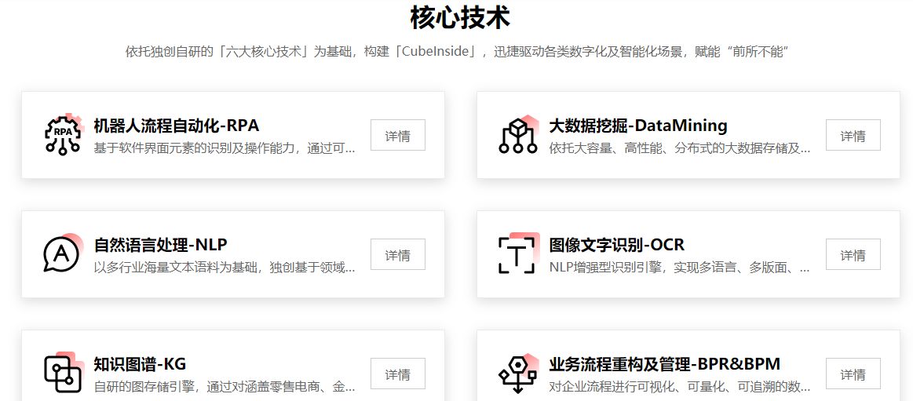The width and height of the screenshot is (913, 401).
Task: Click the NLP speech bubble icon
Action: pos(62,253)
